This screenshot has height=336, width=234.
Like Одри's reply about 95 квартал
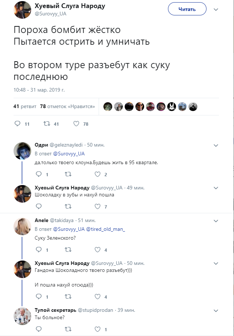click(x=98, y=174)
